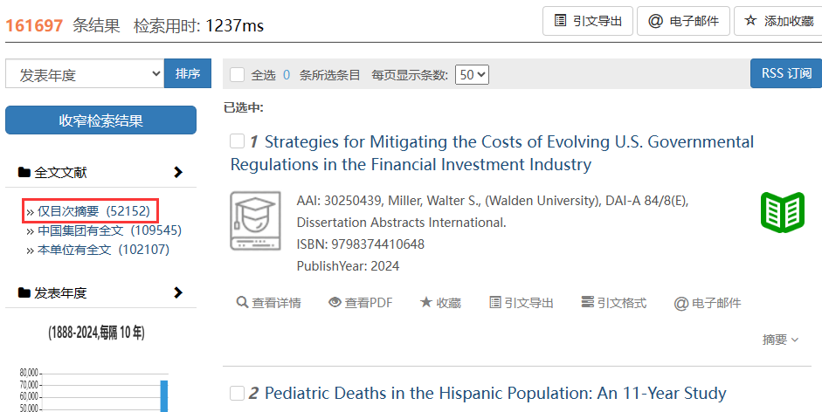Click the 引文格式 icon for result 1
The height and width of the screenshot is (412, 822).
click(587, 303)
